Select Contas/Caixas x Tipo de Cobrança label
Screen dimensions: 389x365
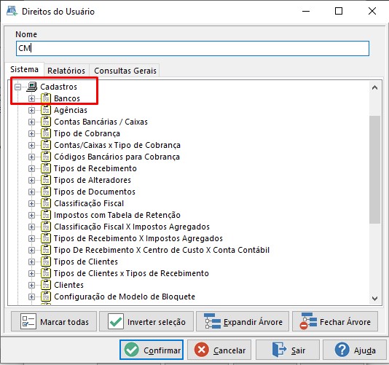pos(117,145)
